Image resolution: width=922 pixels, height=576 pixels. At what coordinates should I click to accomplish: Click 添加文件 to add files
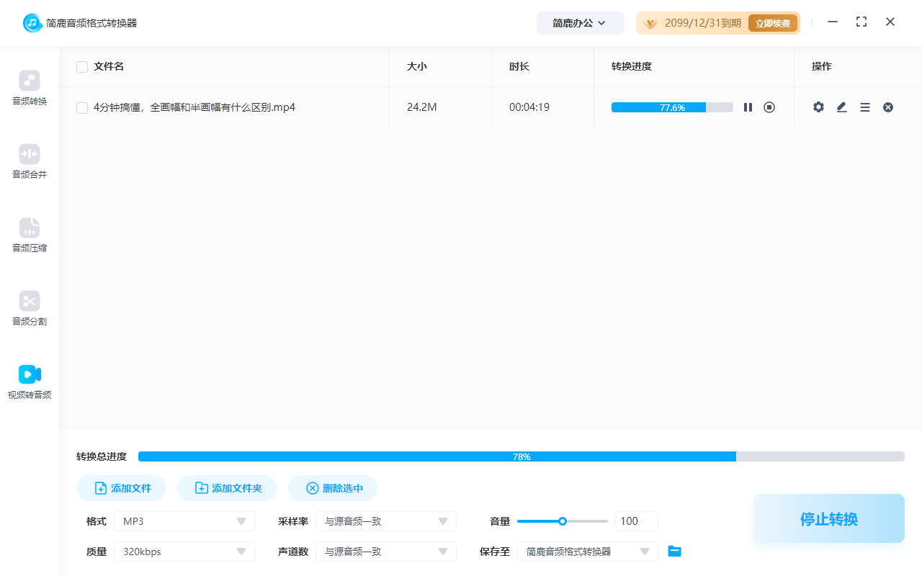click(120, 487)
